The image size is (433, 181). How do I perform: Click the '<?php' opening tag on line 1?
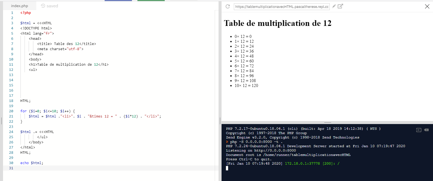[x=25, y=13]
